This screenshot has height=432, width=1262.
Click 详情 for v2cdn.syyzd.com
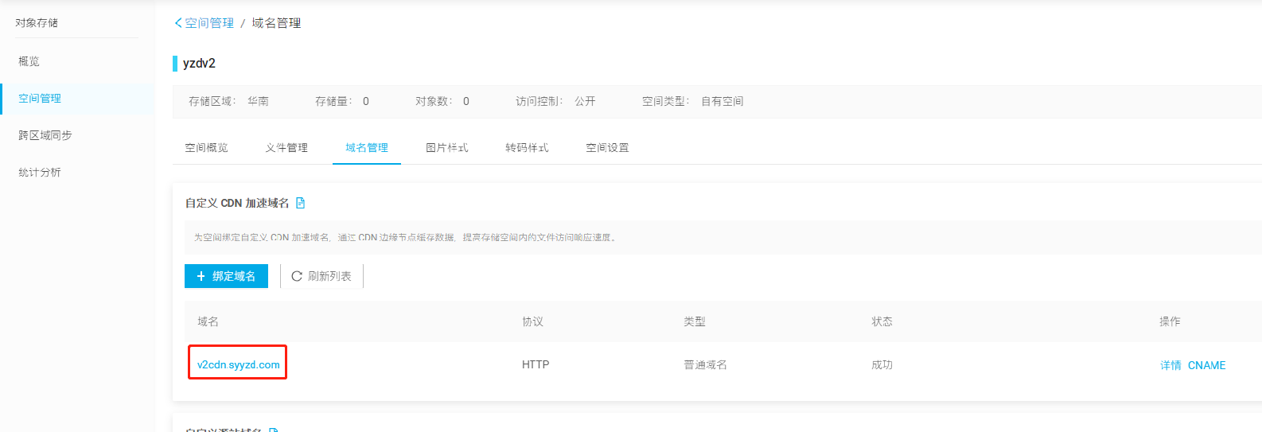coord(1170,365)
